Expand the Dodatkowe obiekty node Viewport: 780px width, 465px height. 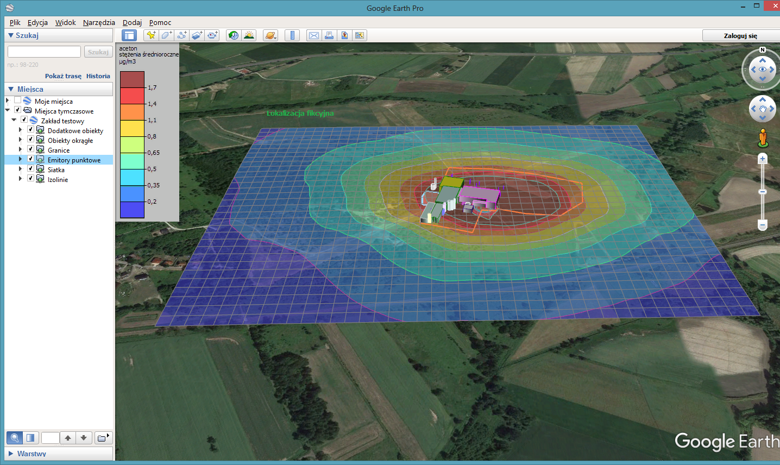21,130
